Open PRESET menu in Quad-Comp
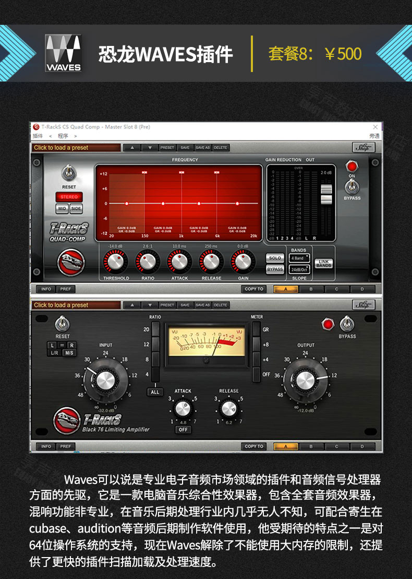 point(167,148)
